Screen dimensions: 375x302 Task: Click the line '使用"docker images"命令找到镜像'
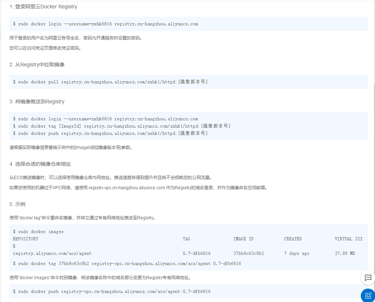101,278
